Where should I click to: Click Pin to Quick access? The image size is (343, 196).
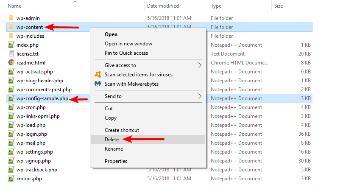pyautogui.click(x=126, y=53)
